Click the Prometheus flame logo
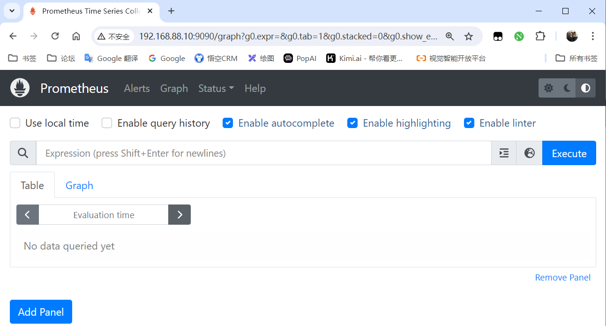This screenshot has width=606, height=326. 20,88
